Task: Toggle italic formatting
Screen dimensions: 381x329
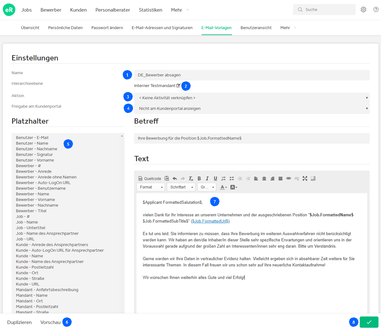Action: tap(207, 178)
